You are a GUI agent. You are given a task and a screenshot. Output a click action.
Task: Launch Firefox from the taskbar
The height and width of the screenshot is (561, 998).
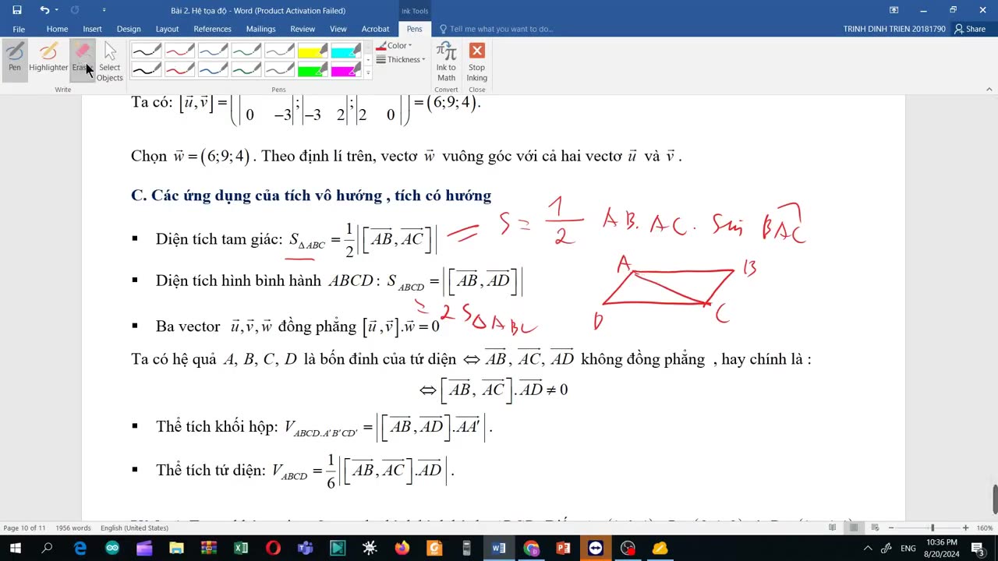point(402,548)
